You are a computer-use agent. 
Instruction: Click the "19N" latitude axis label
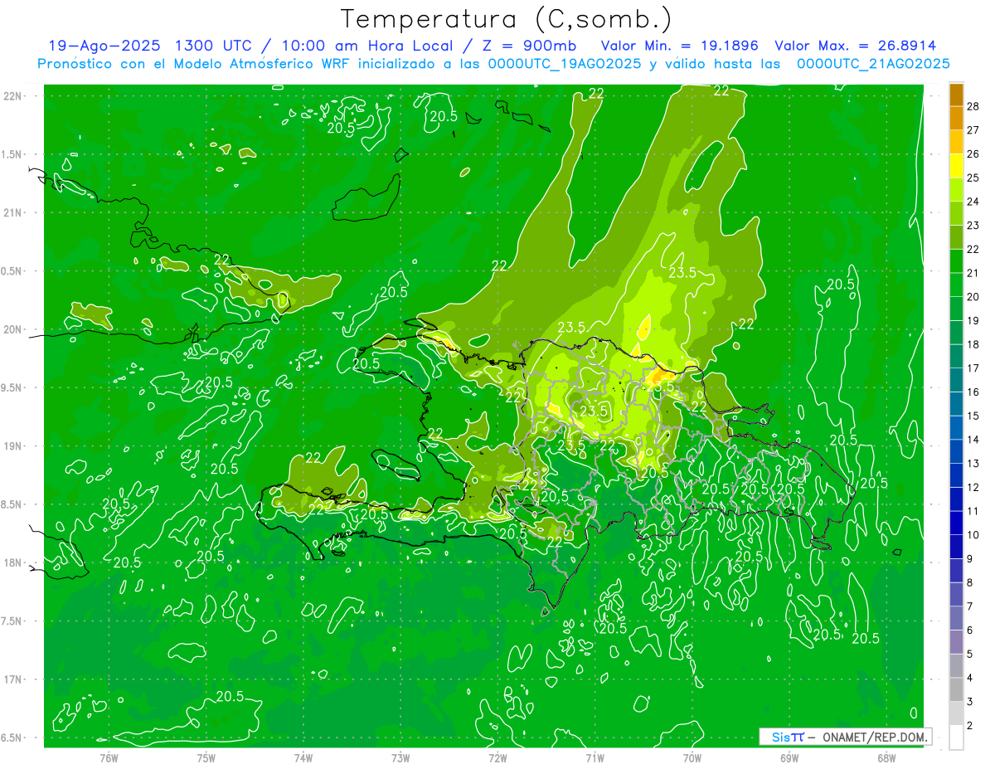tap(14, 446)
